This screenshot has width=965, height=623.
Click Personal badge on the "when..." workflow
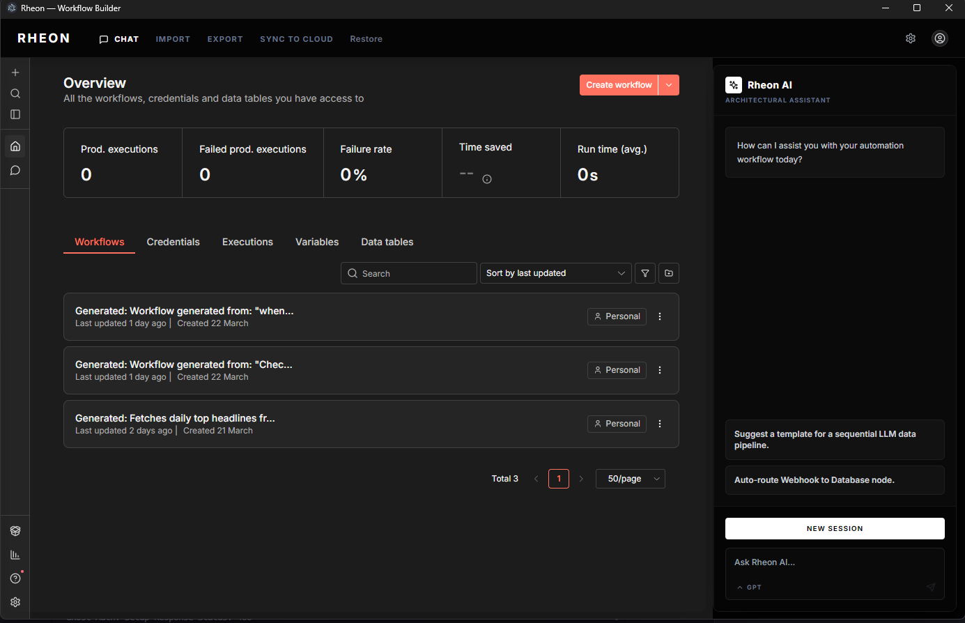pos(617,316)
